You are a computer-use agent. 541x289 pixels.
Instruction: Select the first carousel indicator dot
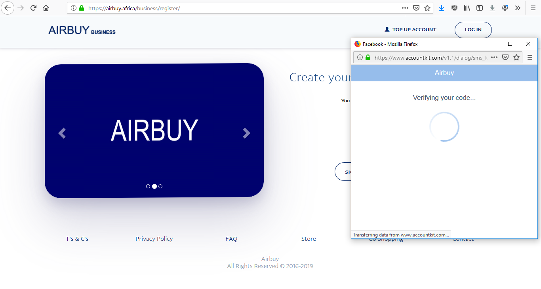pos(148,186)
